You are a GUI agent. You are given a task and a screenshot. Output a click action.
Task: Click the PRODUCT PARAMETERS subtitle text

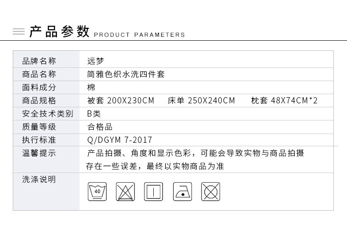[x=139, y=35]
